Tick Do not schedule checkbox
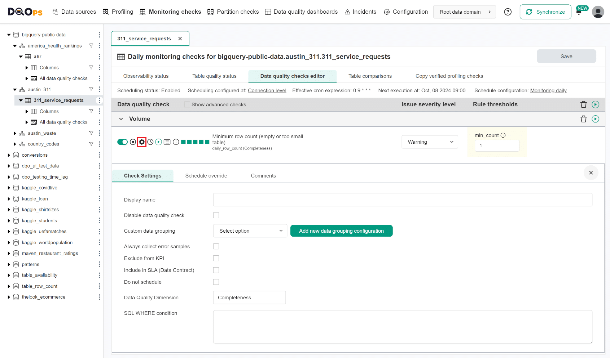 pyautogui.click(x=216, y=282)
